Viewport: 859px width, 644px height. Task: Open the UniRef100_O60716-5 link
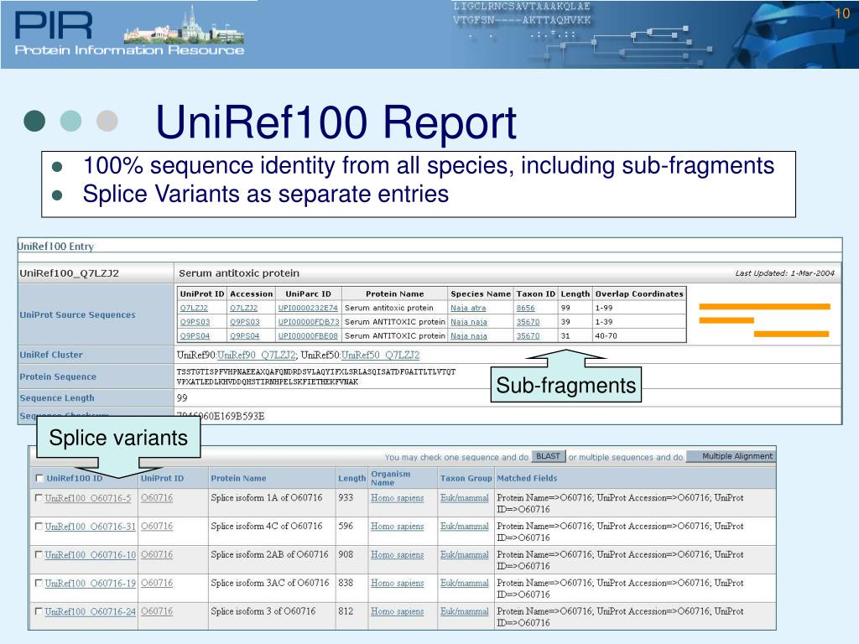click(88, 498)
